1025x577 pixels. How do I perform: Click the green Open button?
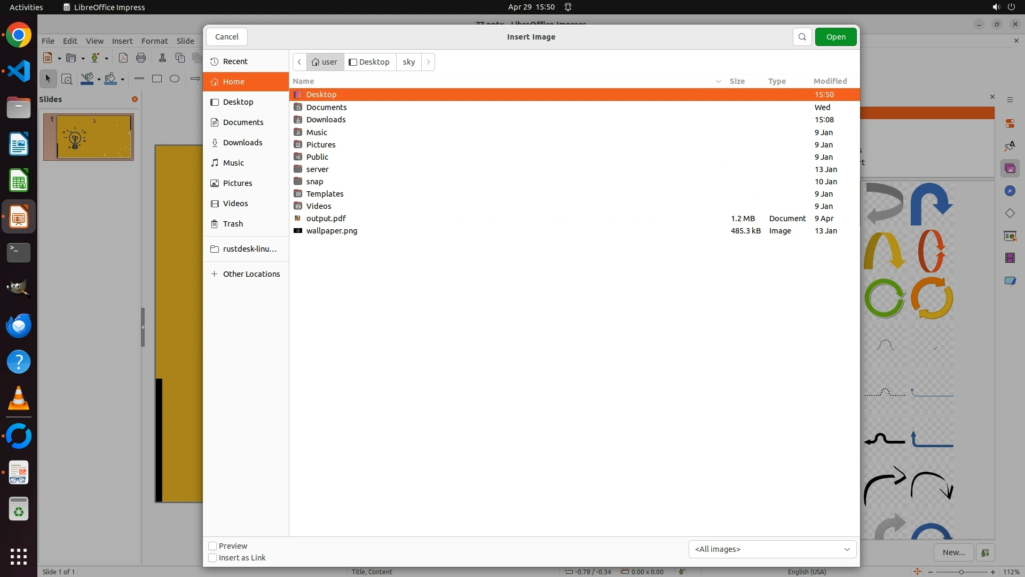click(835, 37)
